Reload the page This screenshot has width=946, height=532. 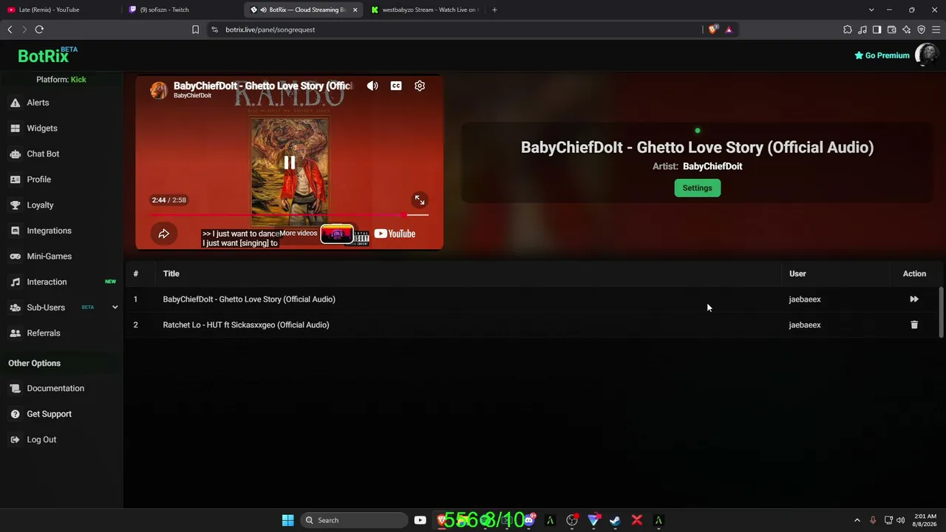39,30
